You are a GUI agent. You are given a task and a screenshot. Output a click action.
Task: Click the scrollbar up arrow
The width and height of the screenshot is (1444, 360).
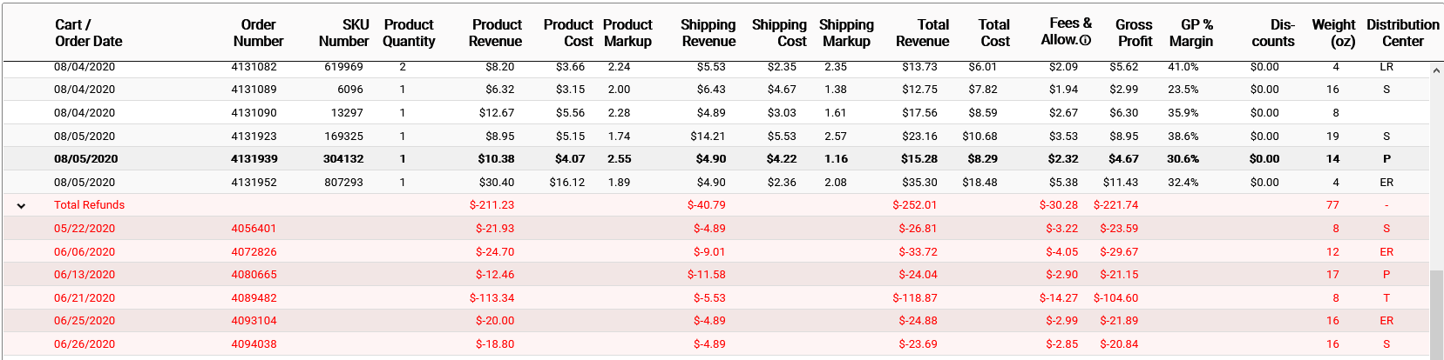tap(1436, 71)
